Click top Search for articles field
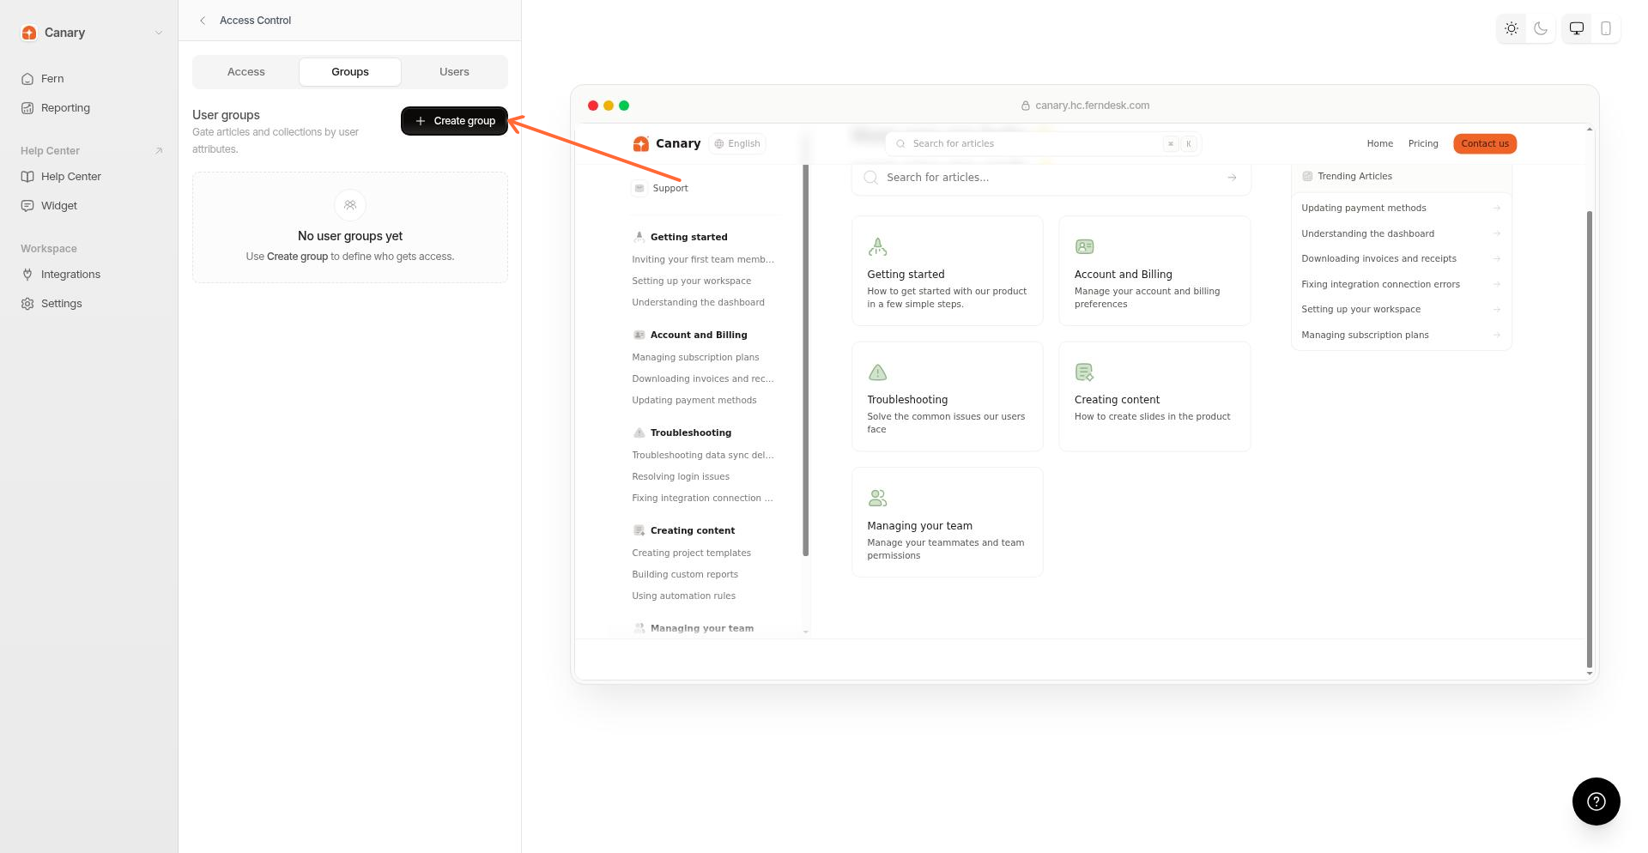 coord(1043,144)
